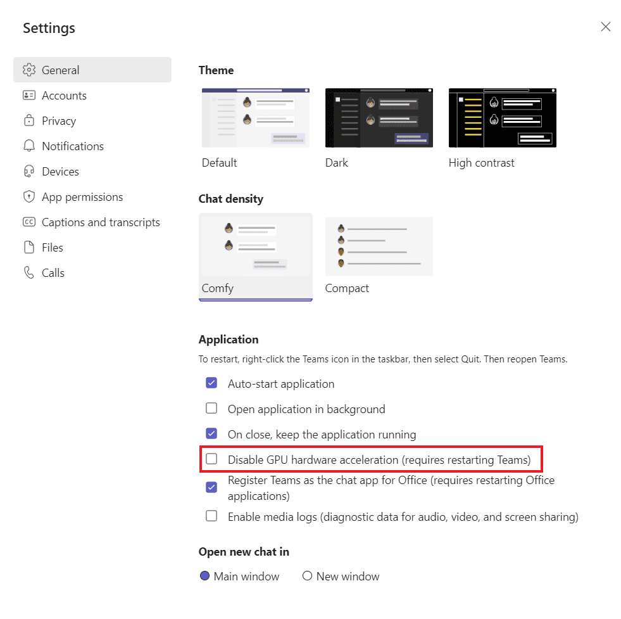Select New window for opening chats
621x619 pixels.
[308, 576]
